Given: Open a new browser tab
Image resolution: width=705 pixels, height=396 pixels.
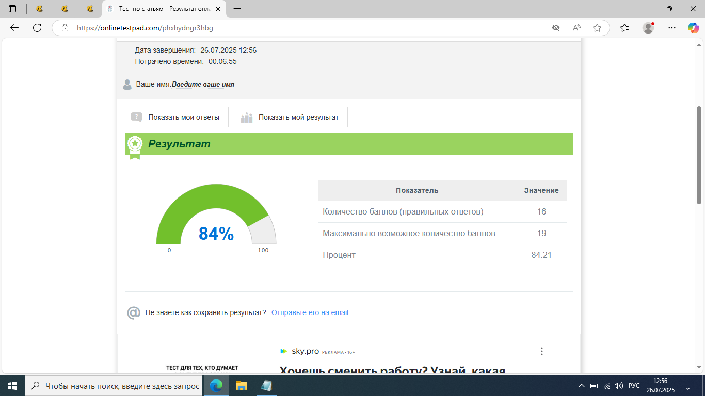Looking at the screenshot, I should tap(237, 9).
